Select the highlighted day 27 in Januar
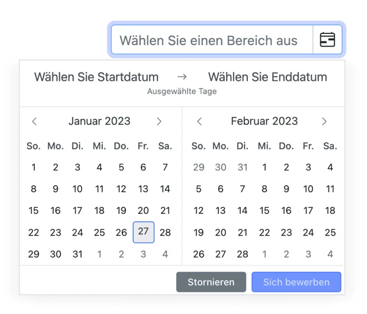367x314 pixels. [143, 232]
